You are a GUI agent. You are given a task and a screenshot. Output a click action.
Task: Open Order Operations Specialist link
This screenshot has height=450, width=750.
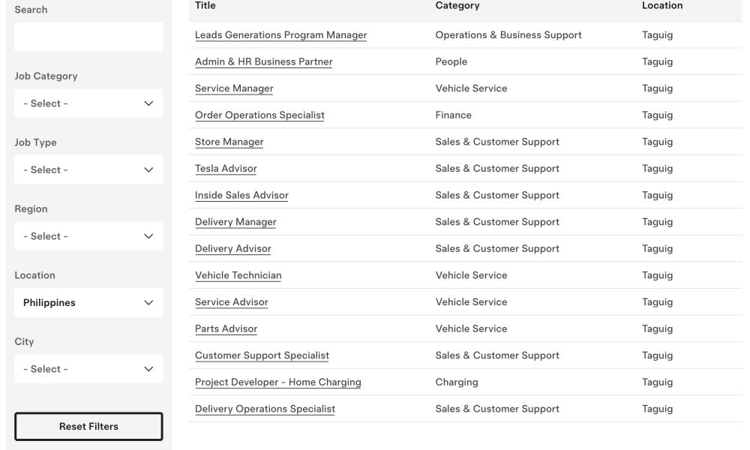pyautogui.click(x=259, y=115)
